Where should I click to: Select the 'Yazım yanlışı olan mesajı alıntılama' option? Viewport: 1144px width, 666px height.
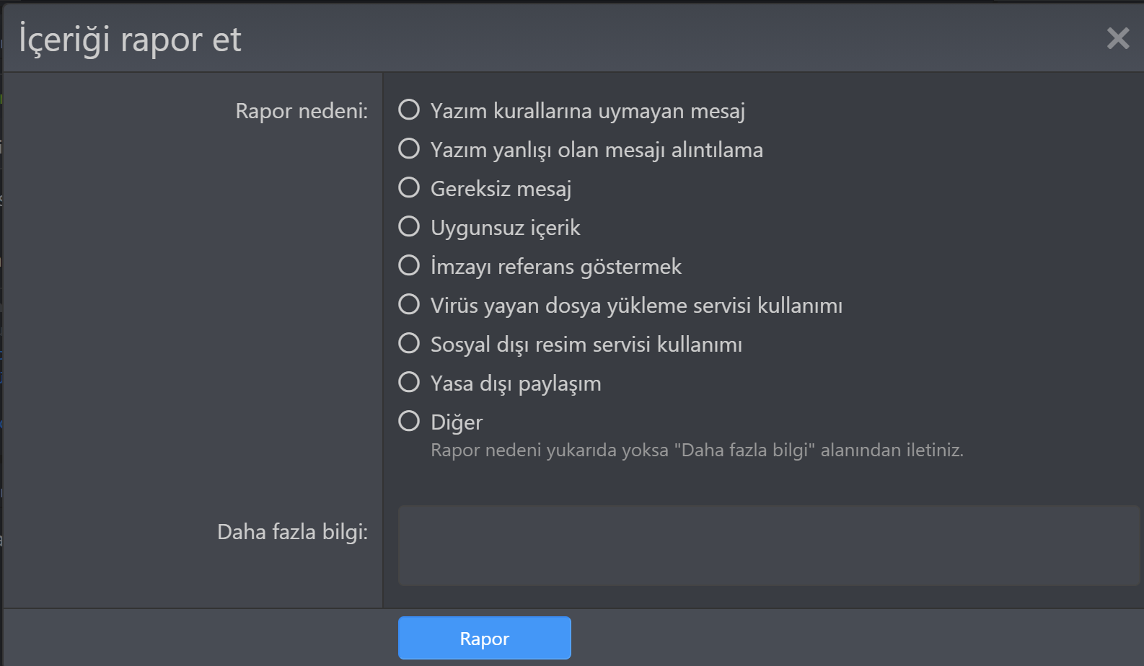(x=409, y=148)
